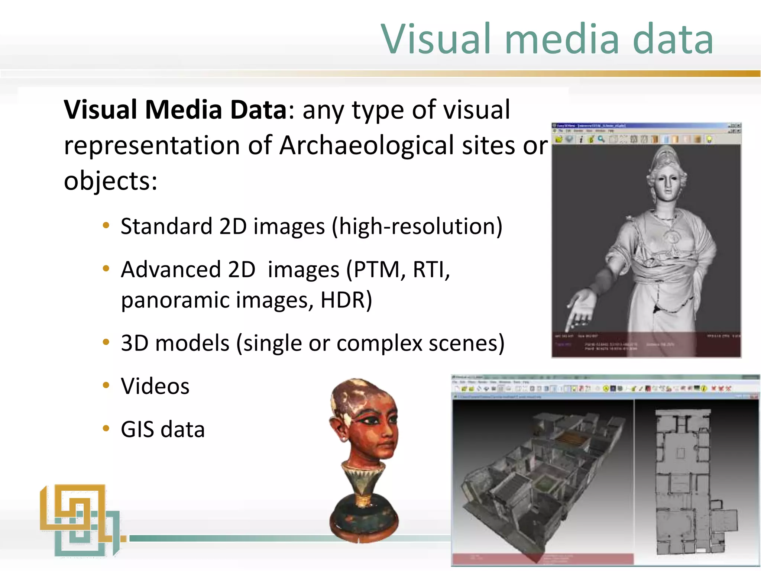Click yellow circle 'A' icon in MeshLab toolbar
The height and width of the screenshot is (571, 761).
click(x=606, y=388)
